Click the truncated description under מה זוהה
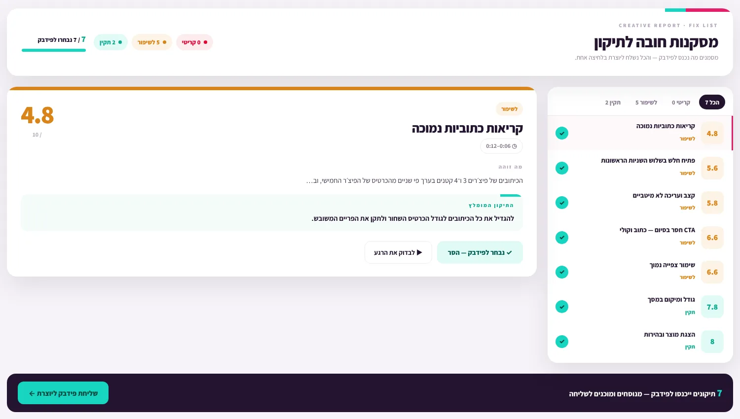Screen dimensions: 740x419 coord(414,180)
